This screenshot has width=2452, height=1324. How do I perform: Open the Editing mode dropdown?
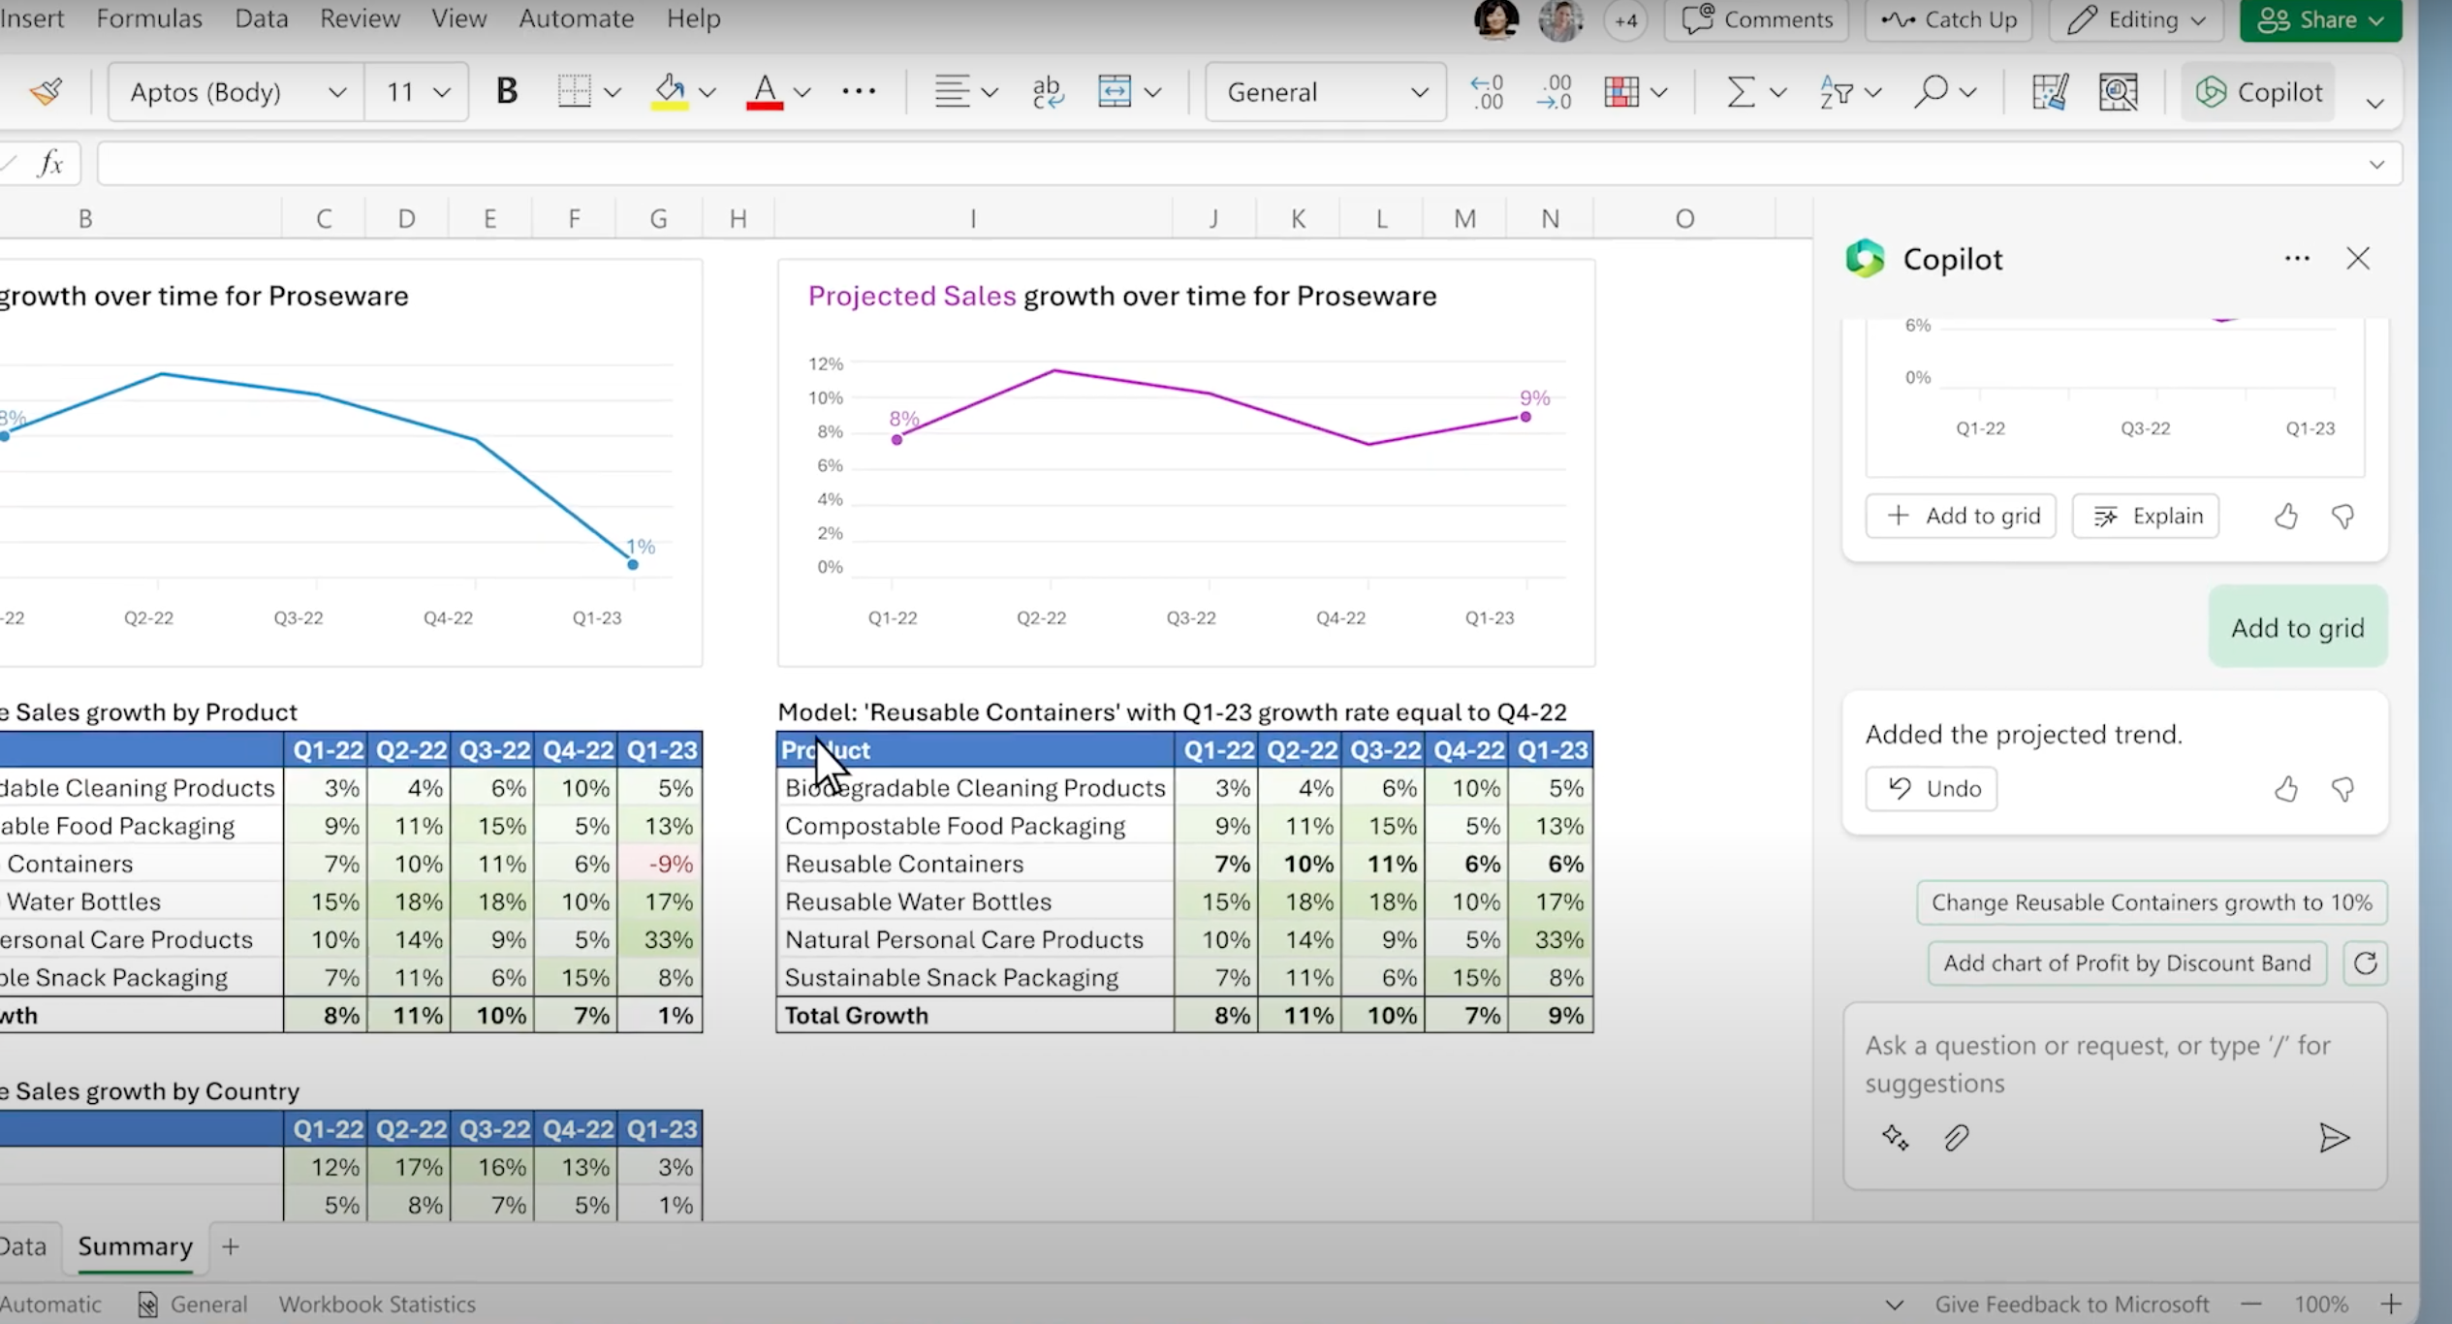click(2136, 19)
